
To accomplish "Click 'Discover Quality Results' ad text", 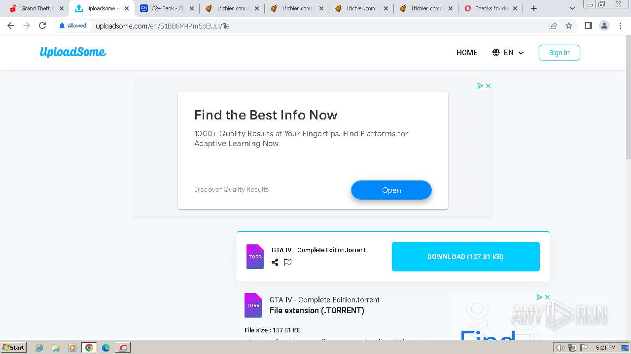I will pos(232,189).
